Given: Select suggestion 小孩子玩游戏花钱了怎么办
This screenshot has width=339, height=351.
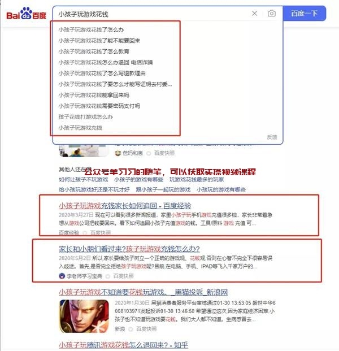Looking at the screenshot, I should [x=91, y=30].
